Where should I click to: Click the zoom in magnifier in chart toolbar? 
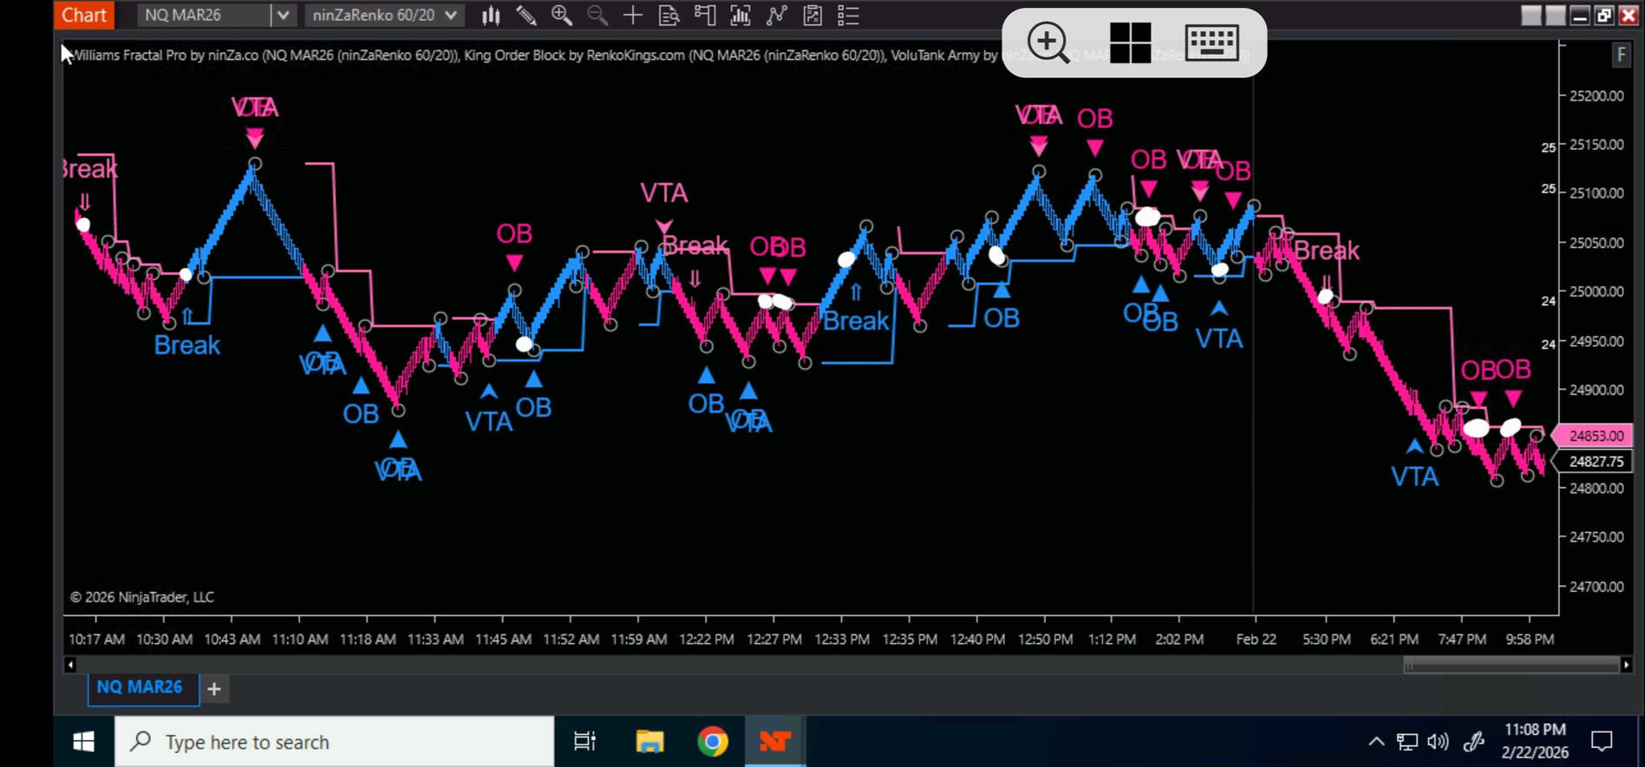pyautogui.click(x=562, y=16)
